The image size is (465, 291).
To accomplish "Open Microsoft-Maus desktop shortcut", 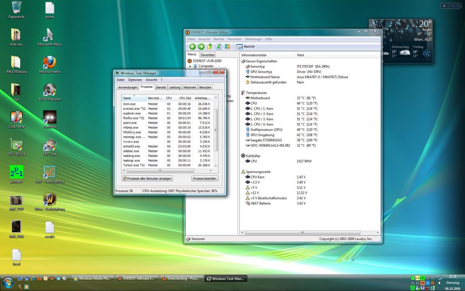I will [x=50, y=37].
